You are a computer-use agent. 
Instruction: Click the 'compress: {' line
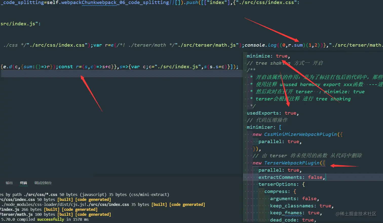(x=280, y=191)
